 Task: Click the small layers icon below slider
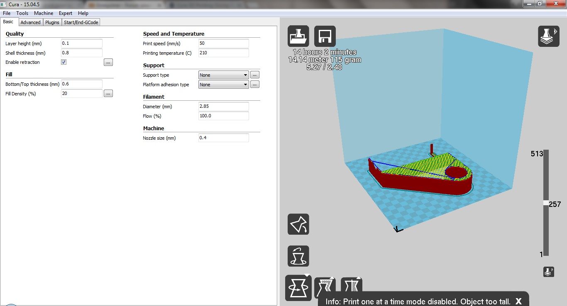(x=549, y=272)
